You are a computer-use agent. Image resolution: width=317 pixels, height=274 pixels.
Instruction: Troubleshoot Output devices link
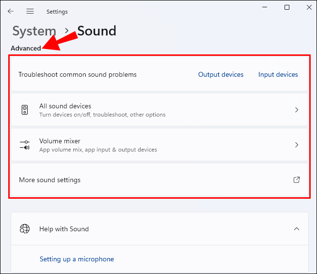click(221, 74)
